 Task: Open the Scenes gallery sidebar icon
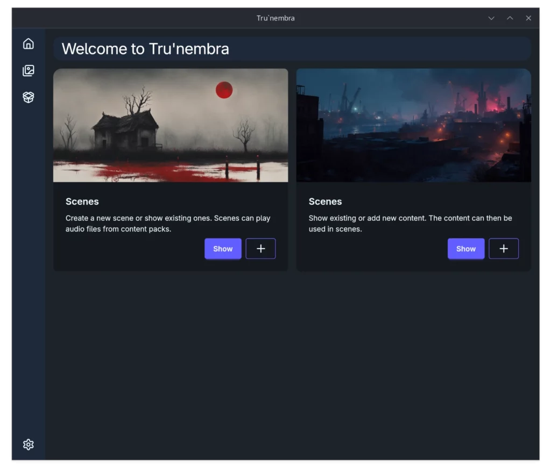29,70
